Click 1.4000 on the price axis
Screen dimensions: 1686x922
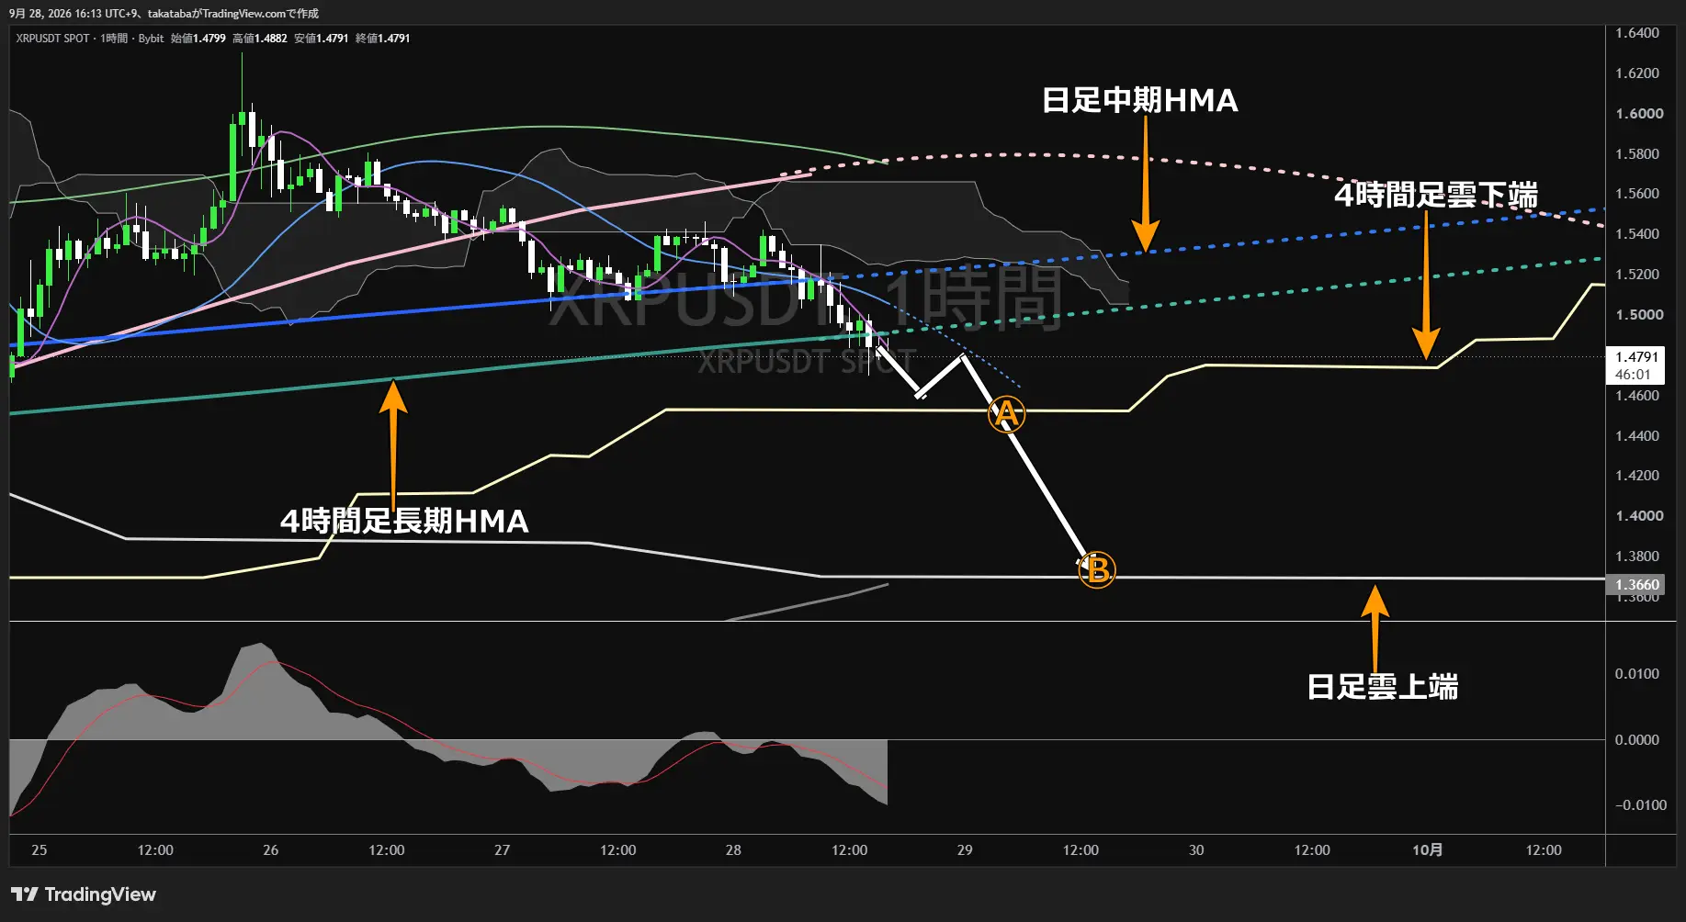click(1639, 516)
